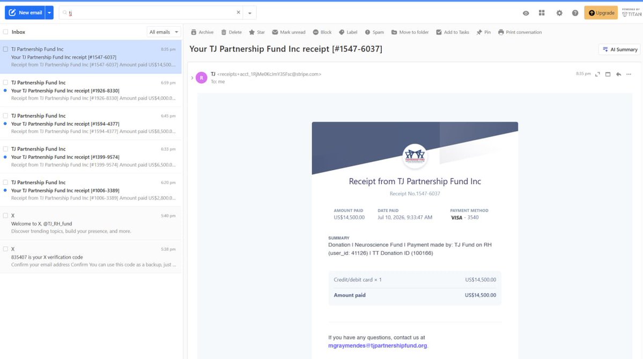Screen dimensions: 643x359
Task: Click the New email compose button
Action: pyautogui.click(x=25, y=13)
